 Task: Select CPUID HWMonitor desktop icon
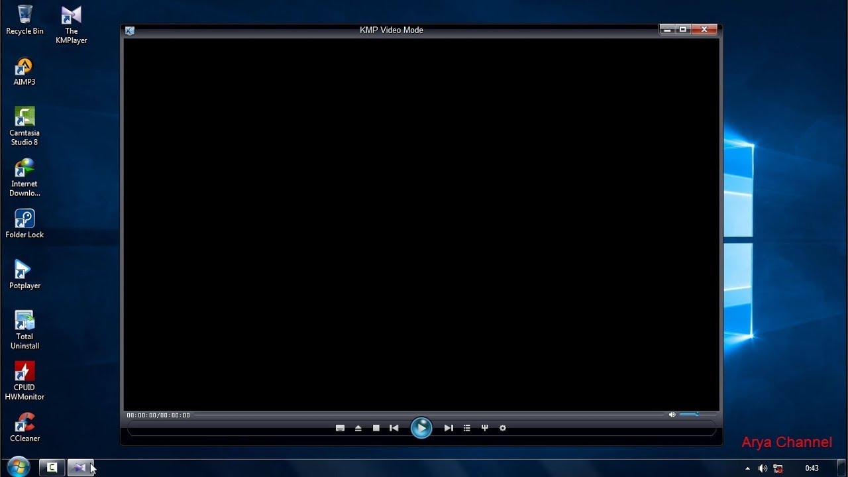25,381
